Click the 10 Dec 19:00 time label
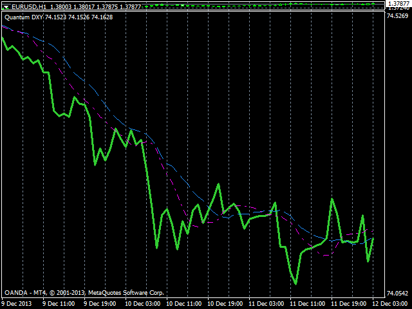Screen dimensions: 412x309 pos(223,303)
